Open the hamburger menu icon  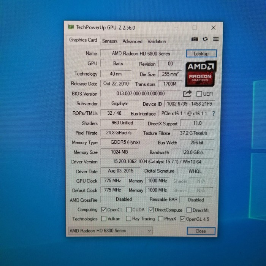(216, 39)
